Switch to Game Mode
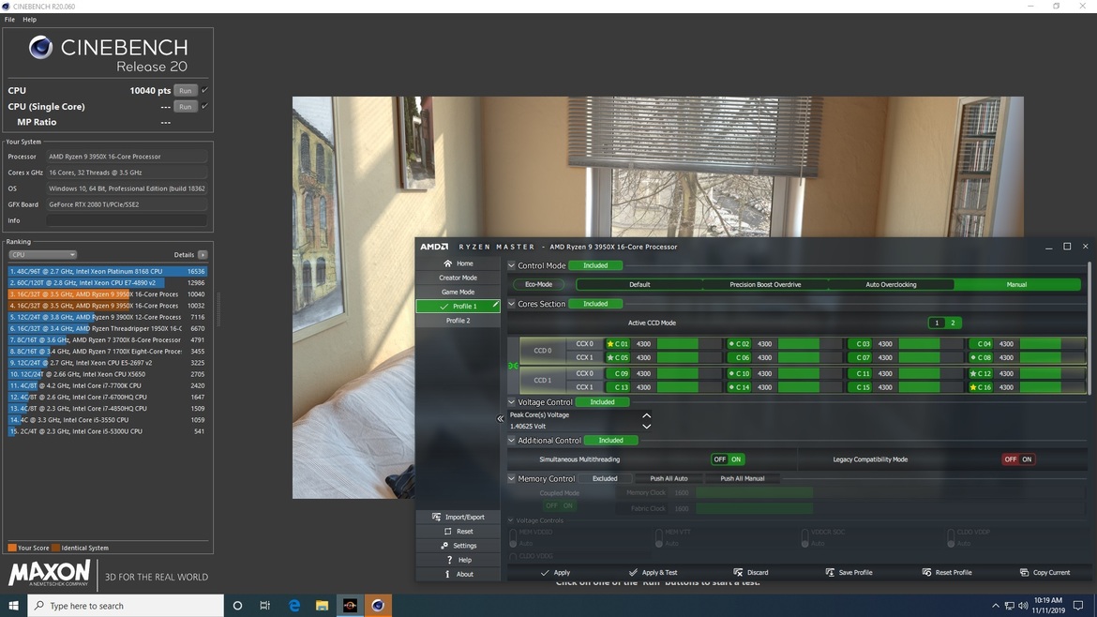The height and width of the screenshot is (617, 1097). coord(458,293)
